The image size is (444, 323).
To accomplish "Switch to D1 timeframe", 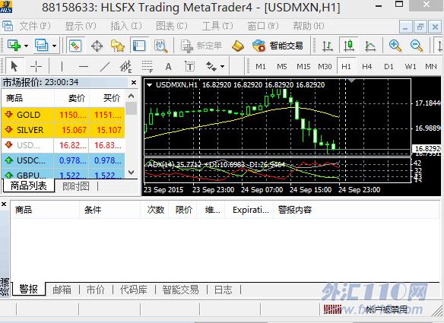I will (388, 67).
